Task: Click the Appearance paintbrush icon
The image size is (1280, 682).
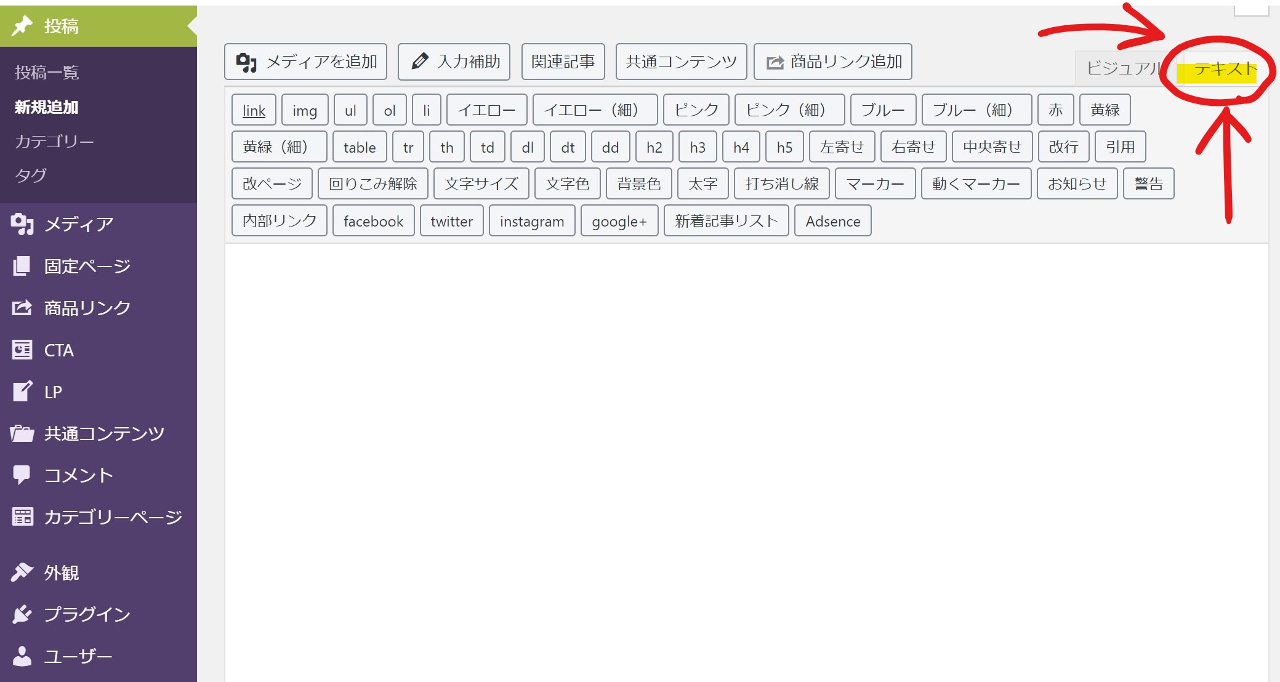Action: pyautogui.click(x=22, y=572)
